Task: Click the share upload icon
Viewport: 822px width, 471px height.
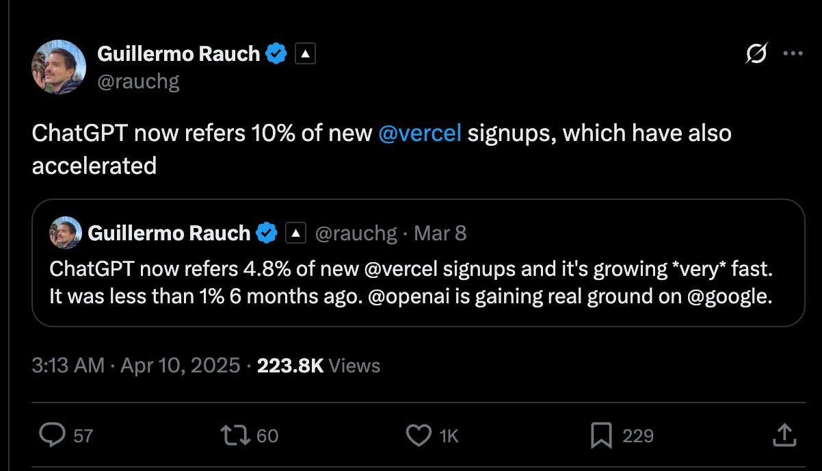Action: tap(784, 435)
